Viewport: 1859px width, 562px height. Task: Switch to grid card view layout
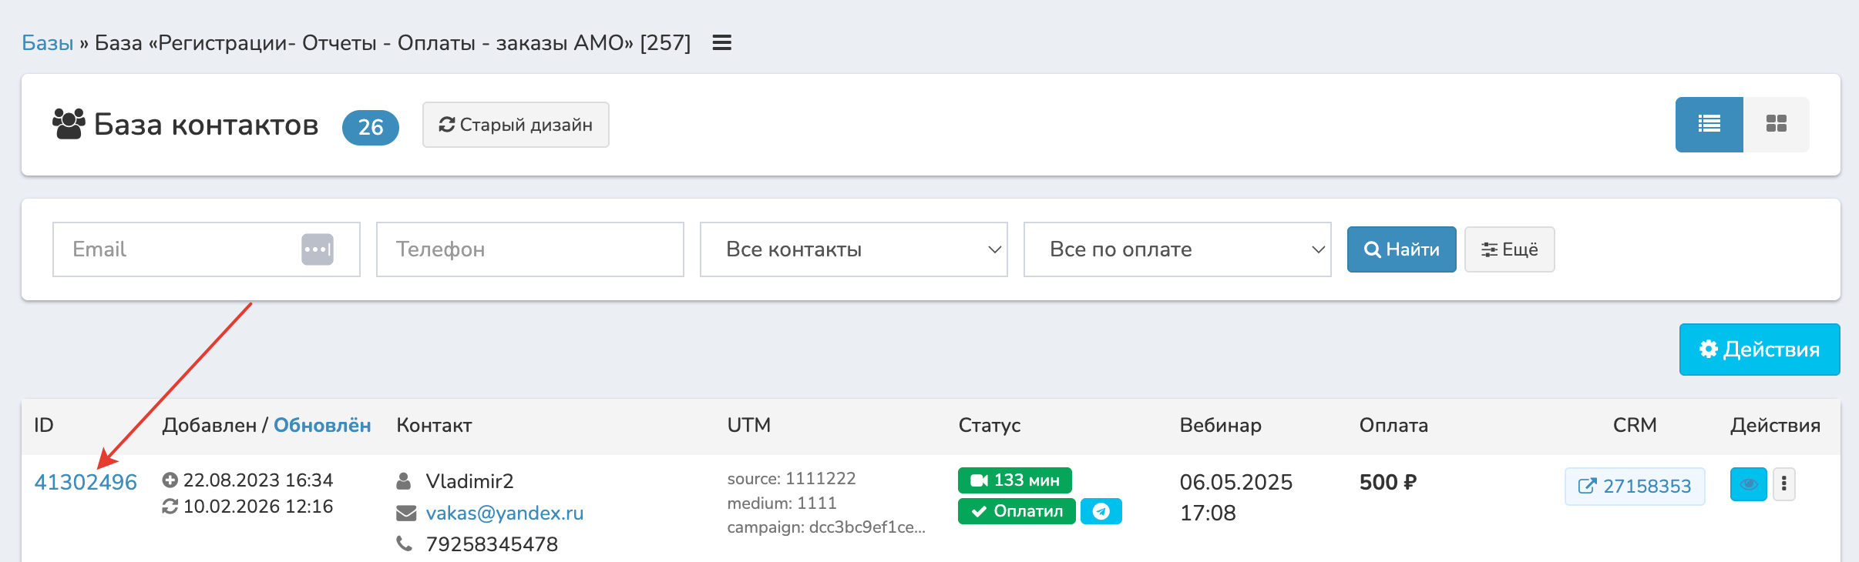pos(1776,125)
